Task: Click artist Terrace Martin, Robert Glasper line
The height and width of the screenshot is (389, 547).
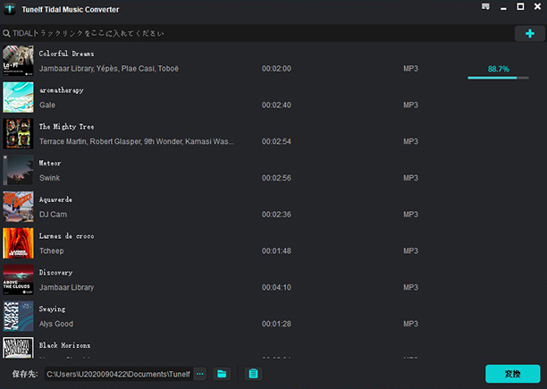Action: [x=137, y=141]
